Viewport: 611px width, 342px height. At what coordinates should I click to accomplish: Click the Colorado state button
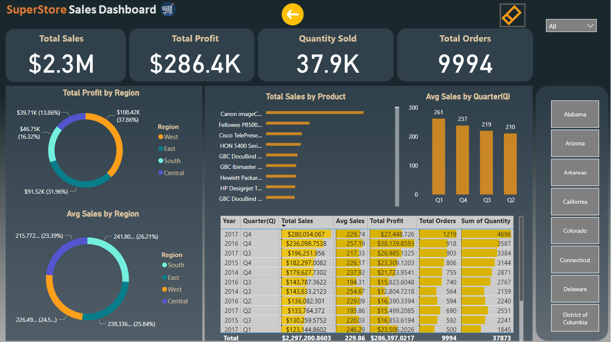click(575, 231)
